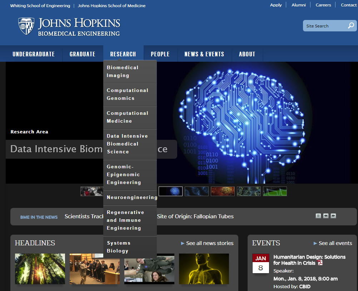Select Systems Biology menu item
This screenshot has width=358, height=291.
click(x=130, y=247)
